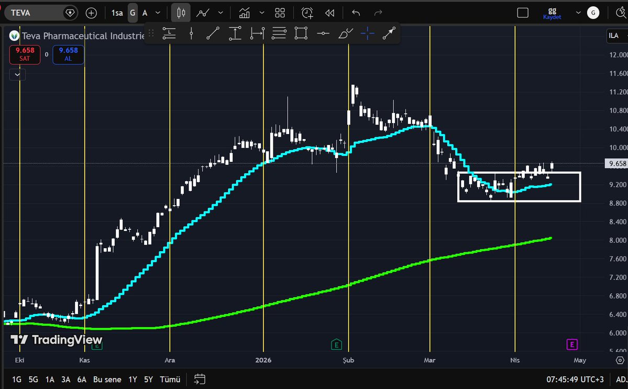Open the chart settings gear on the time axis
The height and width of the screenshot is (389, 628).
pos(620,360)
